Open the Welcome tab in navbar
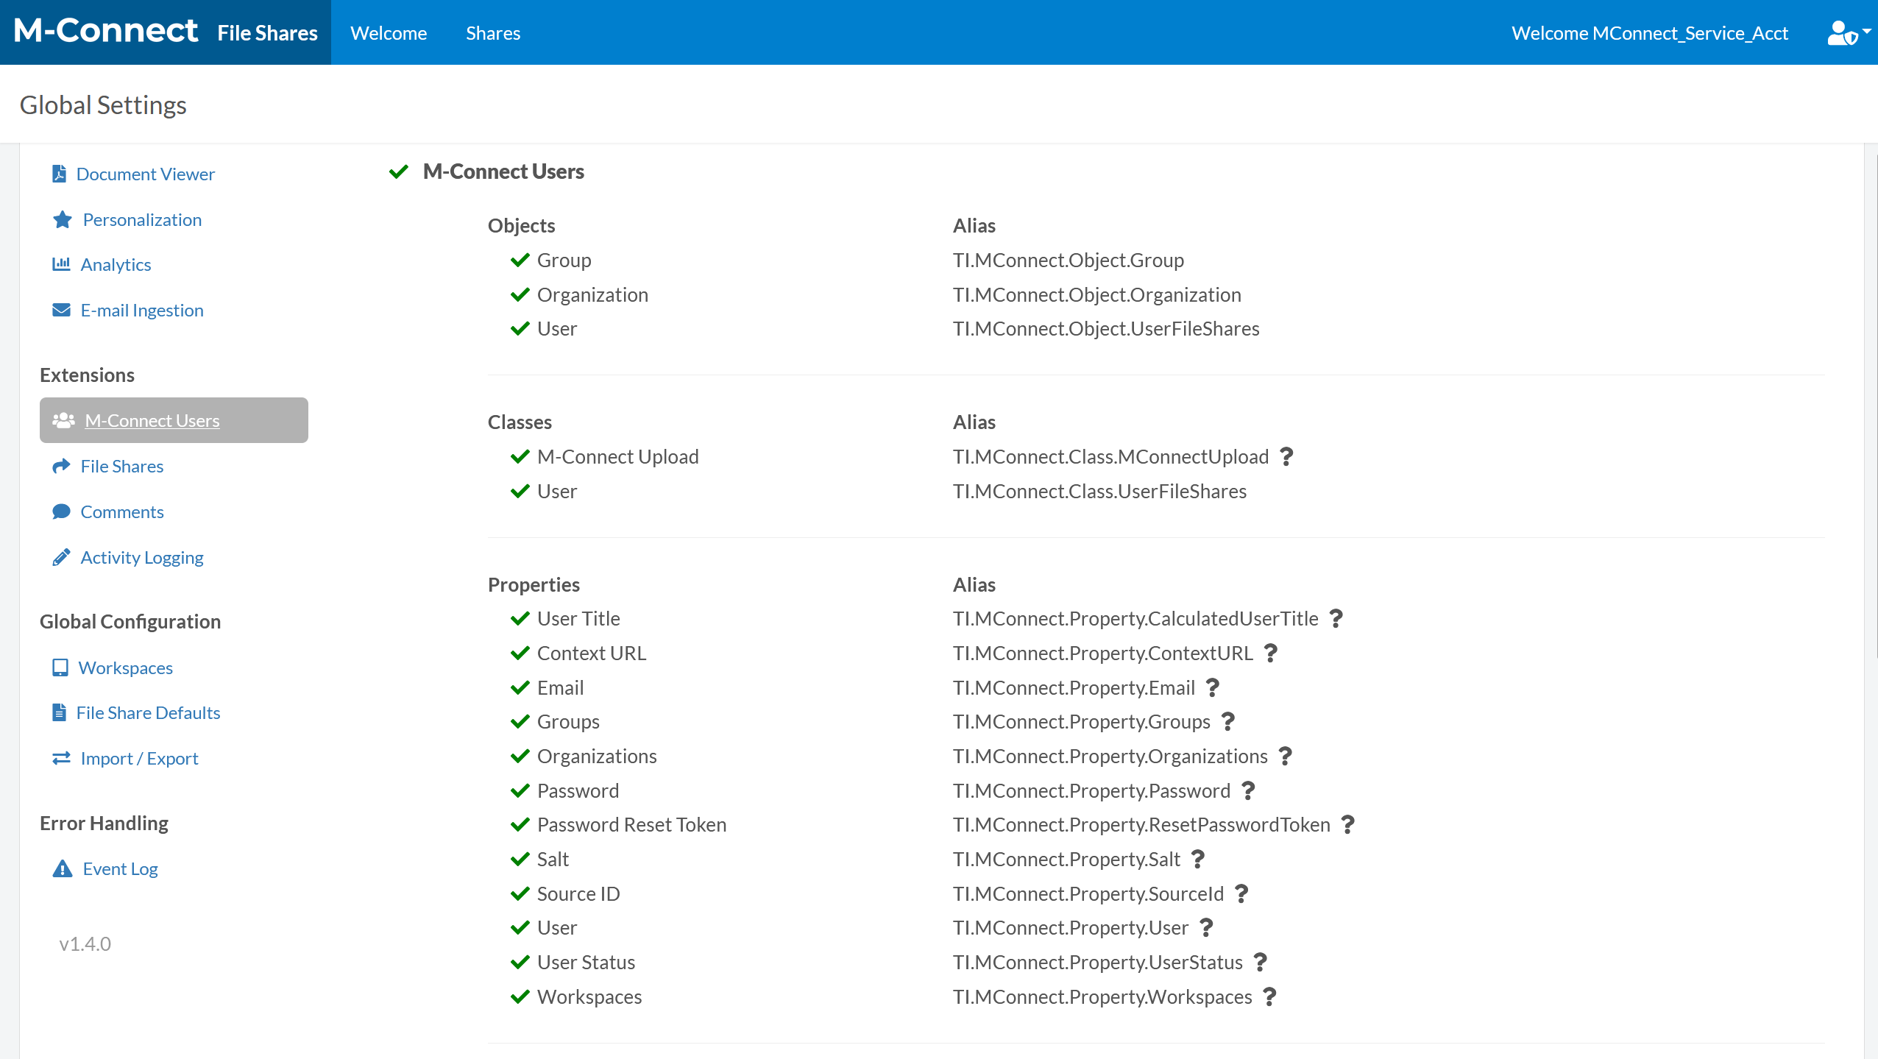This screenshot has width=1878, height=1059. point(389,33)
